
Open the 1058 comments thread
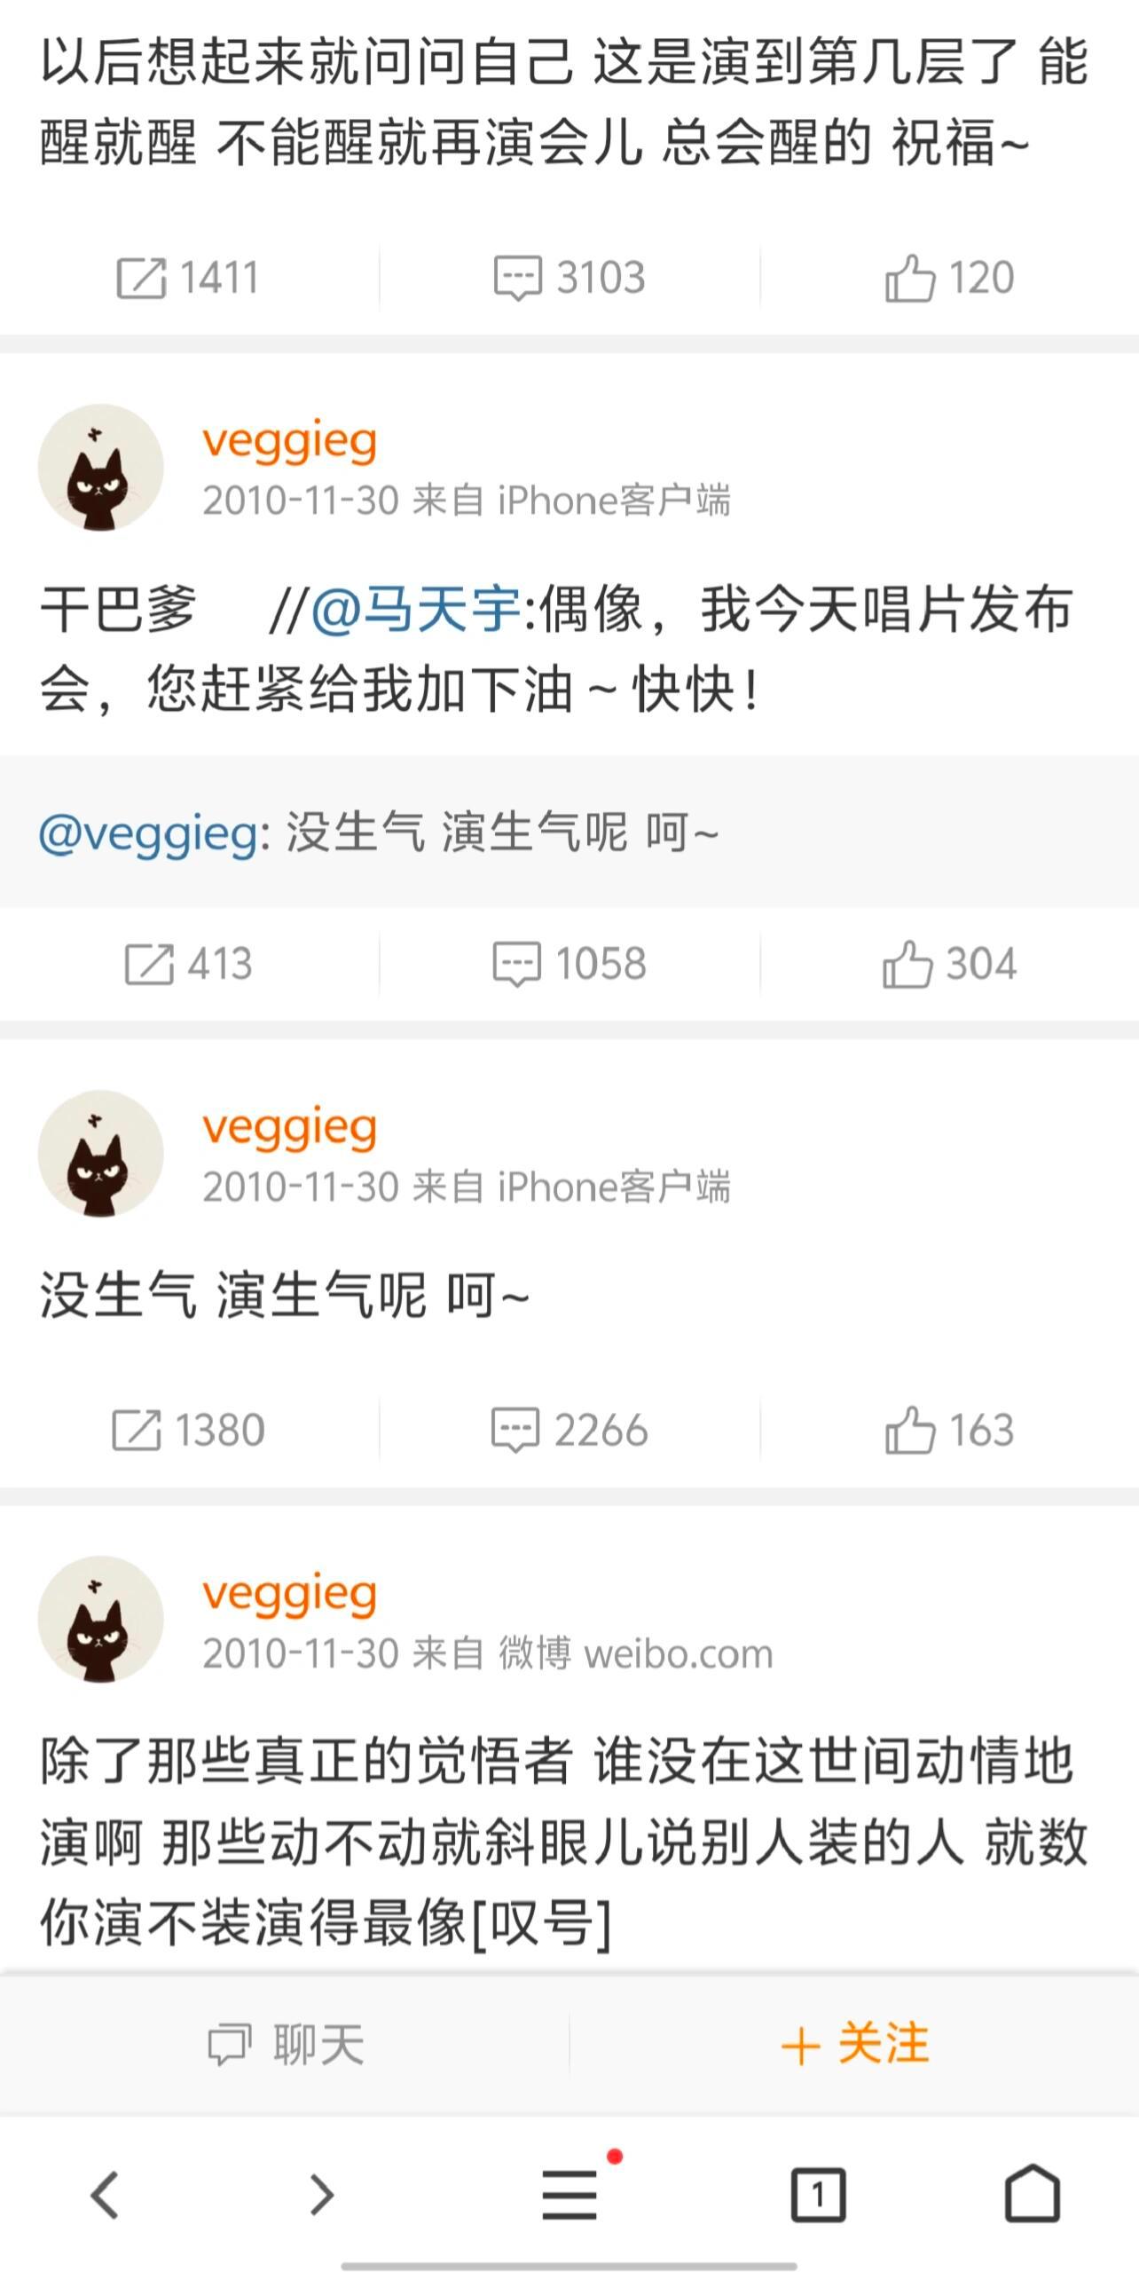coord(569,964)
